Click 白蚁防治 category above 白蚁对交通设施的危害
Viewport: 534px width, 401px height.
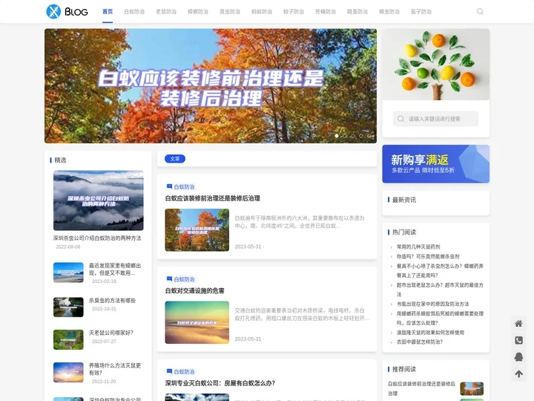pos(184,279)
